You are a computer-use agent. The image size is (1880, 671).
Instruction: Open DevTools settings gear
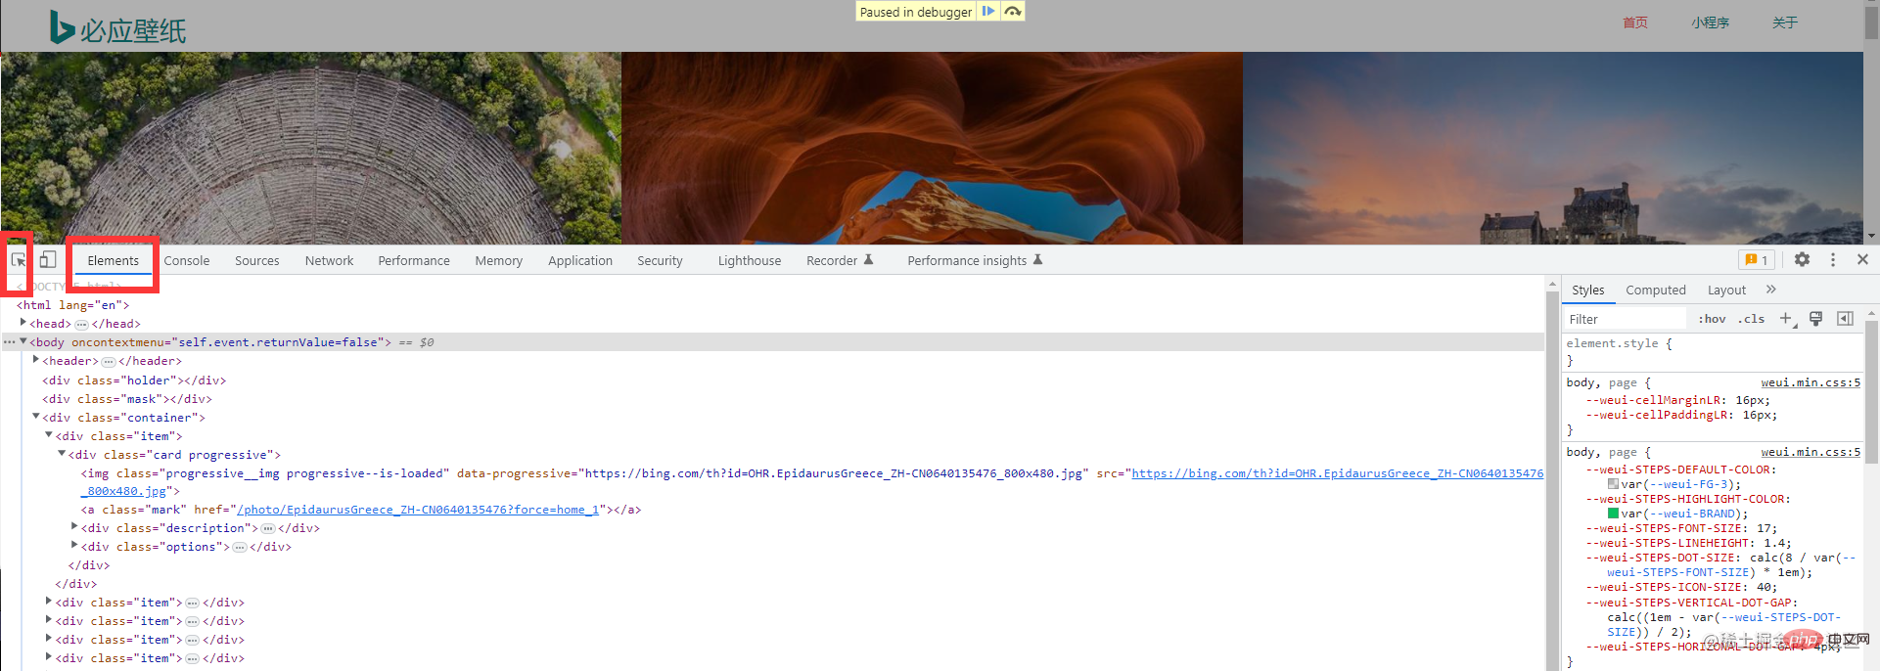tap(1802, 259)
